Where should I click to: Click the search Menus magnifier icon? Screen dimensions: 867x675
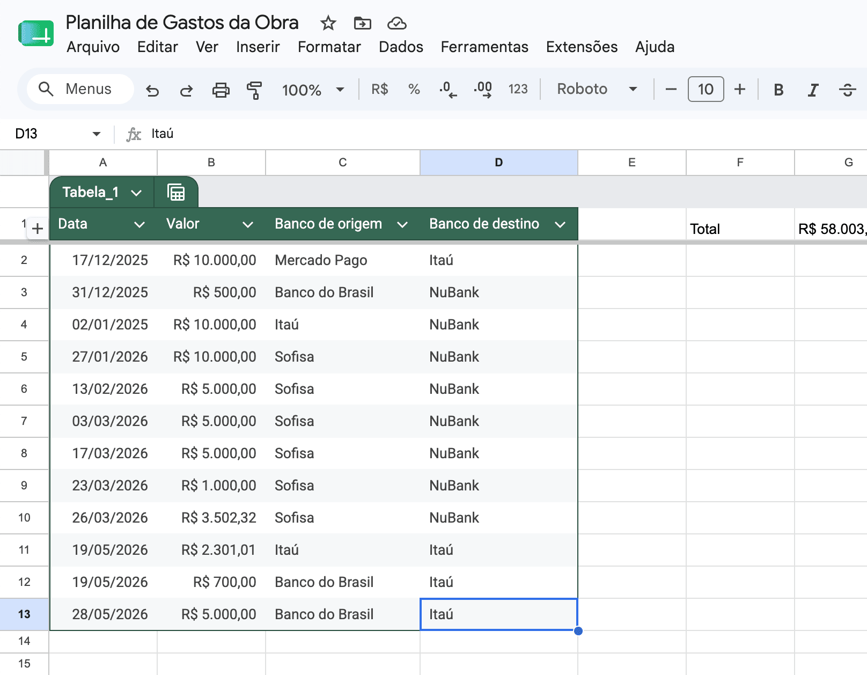click(x=46, y=89)
